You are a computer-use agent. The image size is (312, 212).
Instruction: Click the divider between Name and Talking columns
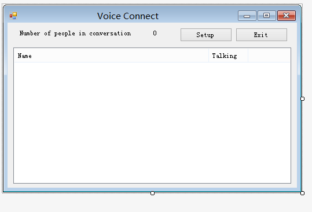coord(208,56)
